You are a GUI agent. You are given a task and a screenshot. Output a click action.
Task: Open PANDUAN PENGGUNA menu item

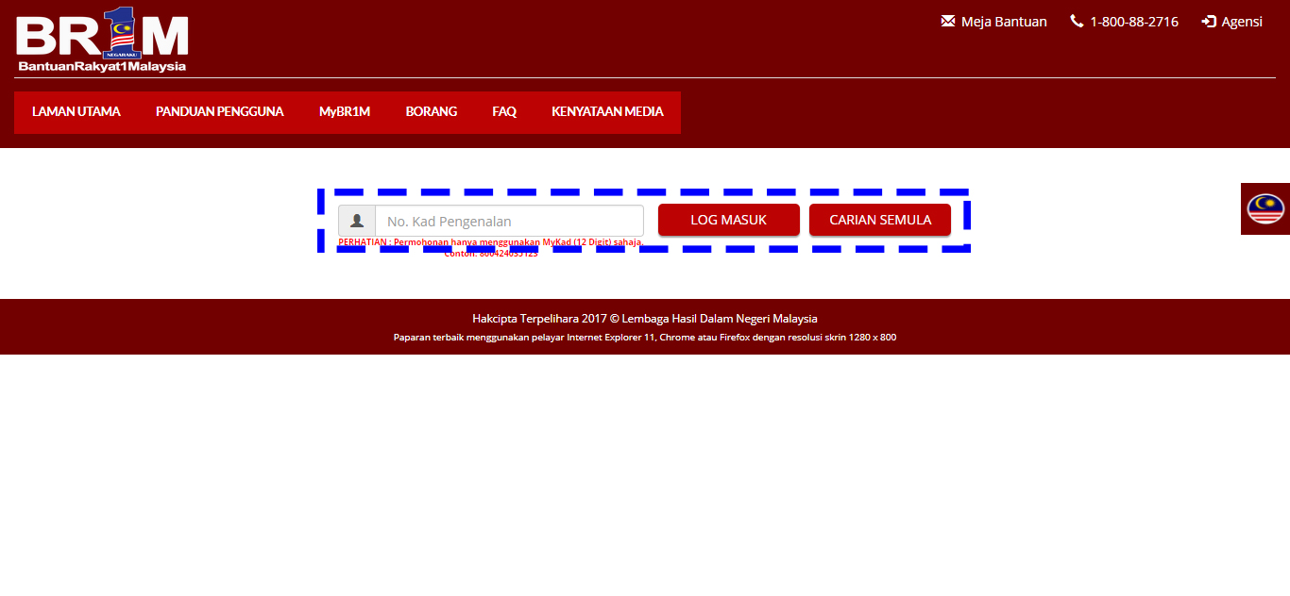coord(220,111)
